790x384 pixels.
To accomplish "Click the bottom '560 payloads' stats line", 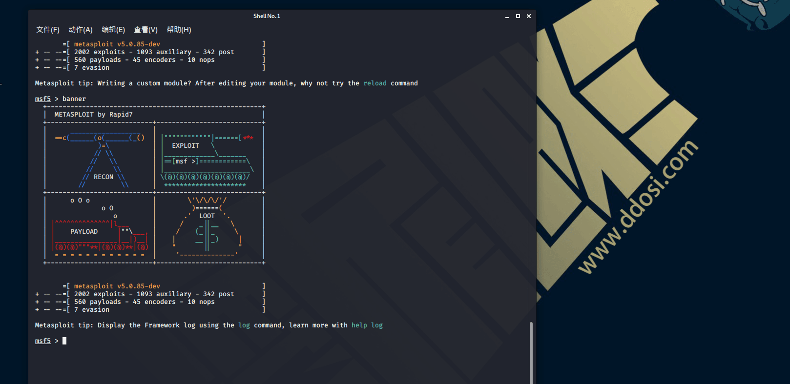I will click(145, 302).
